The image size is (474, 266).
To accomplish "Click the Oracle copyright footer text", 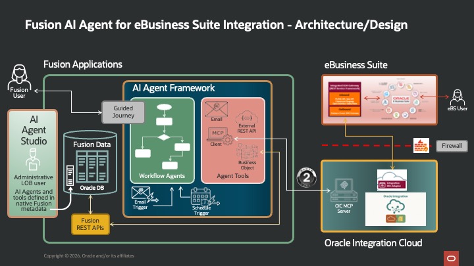I will [89, 255].
